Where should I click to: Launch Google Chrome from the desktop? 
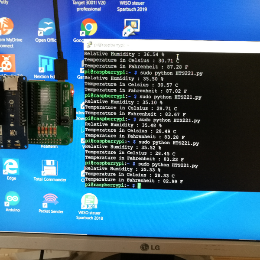pyautogui.click(x=89, y=28)
